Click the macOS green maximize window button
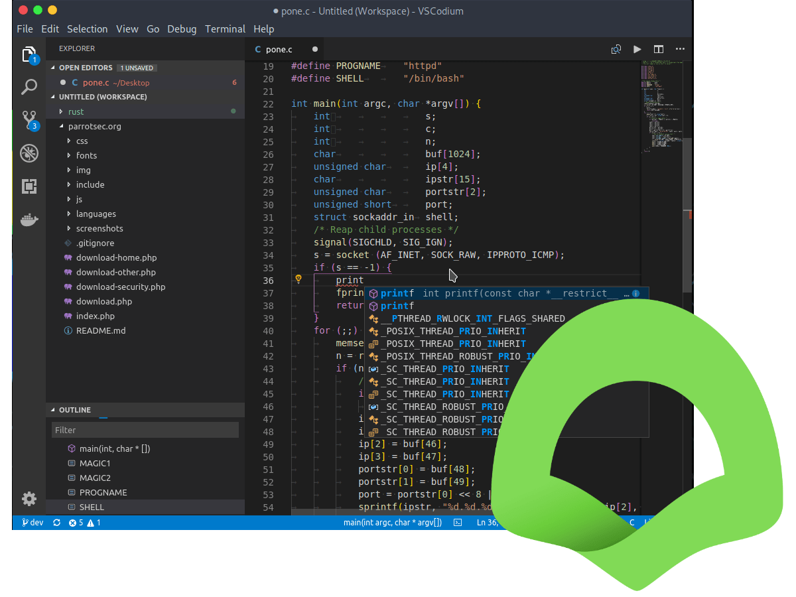The width and height of the screenshot is (796, 597). tap(37, 10)
